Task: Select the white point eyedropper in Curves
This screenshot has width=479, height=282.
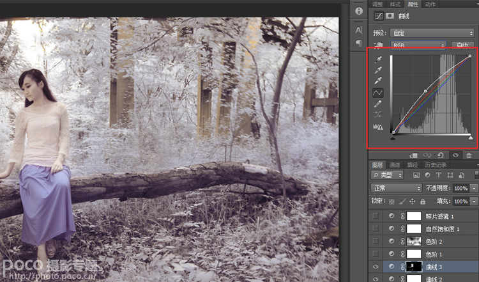Action: click(378, 81)
